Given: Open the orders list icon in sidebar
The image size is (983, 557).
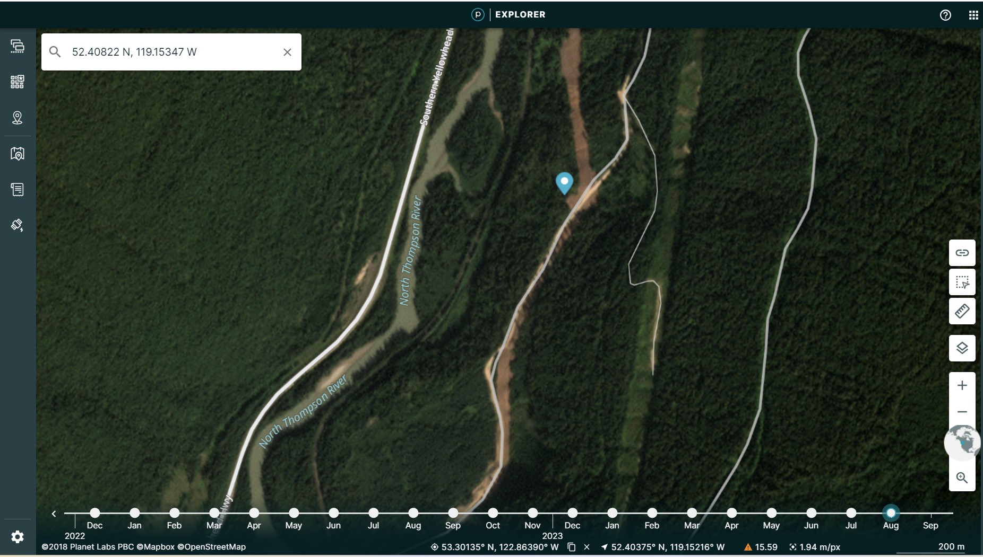Looking at the screenshot, I should click(x=18, y=189).
